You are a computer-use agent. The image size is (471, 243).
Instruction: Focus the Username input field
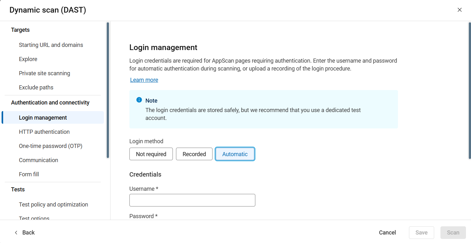(192, 200)
